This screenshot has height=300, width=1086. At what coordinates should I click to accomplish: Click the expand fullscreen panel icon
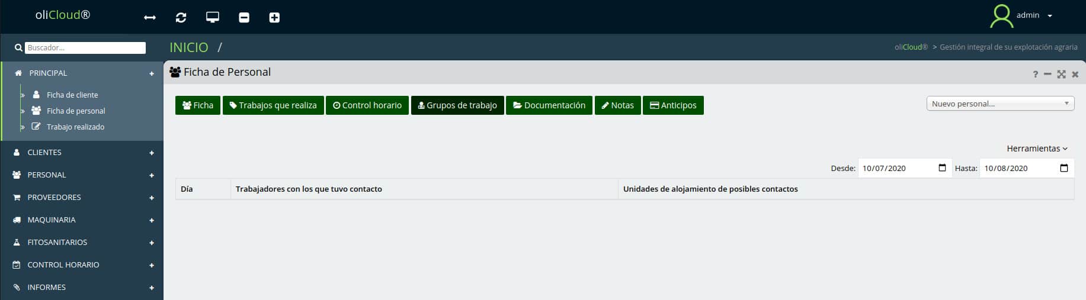pyautogui.click(x=1061, y=75)
